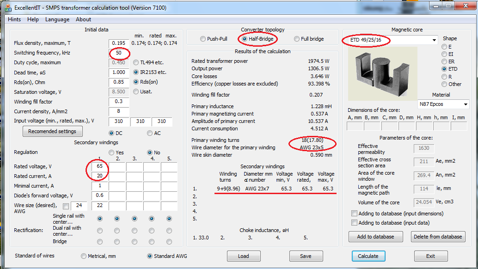Image resolution: width=478 pixels, height=269 pixels.
Task: Select the AC input voltage option
Action: coord(150,133)
